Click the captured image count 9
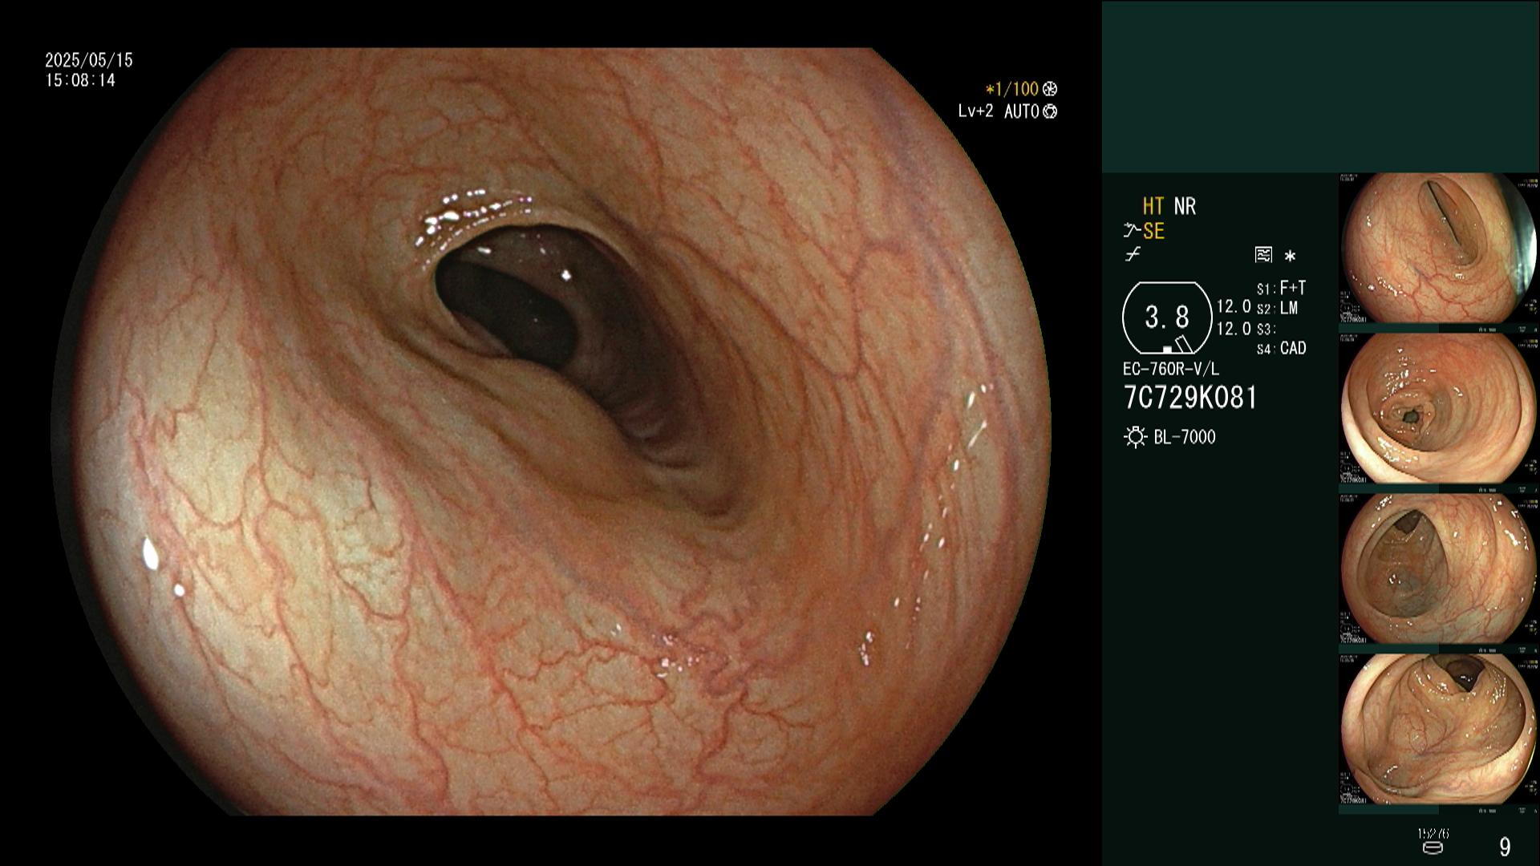Screen dimensions: 1540x866 point(1505,847)
